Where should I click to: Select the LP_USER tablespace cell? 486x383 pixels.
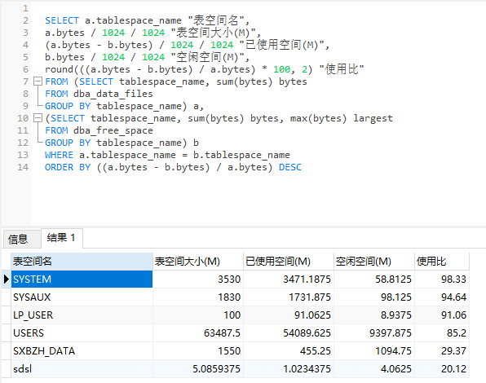(x=82, y=315)
